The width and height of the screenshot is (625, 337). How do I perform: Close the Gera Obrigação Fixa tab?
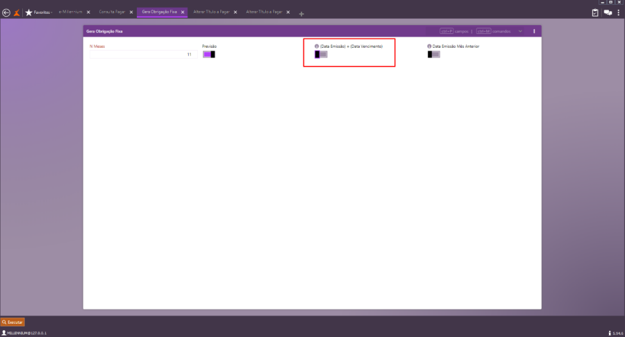click(x=183, y=12)
